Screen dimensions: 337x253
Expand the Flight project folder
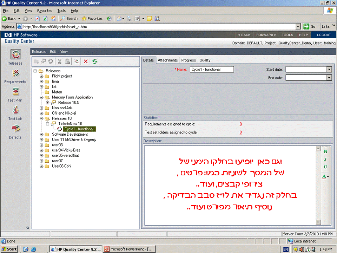point(41,76)
